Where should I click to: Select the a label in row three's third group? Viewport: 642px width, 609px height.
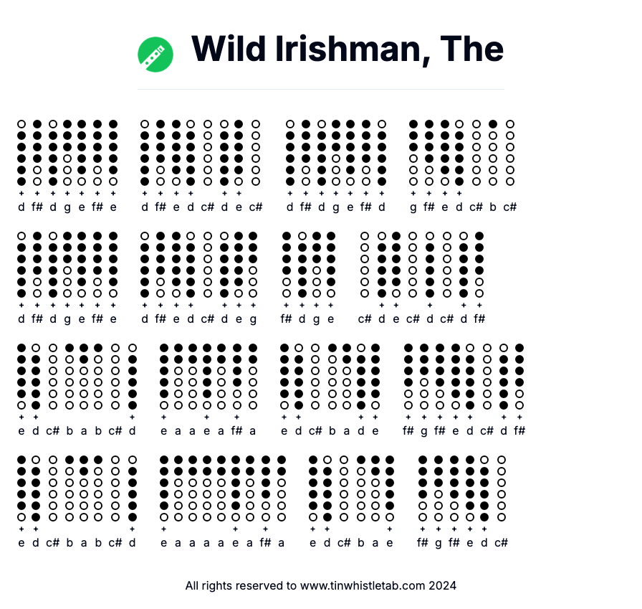[346, 431]
